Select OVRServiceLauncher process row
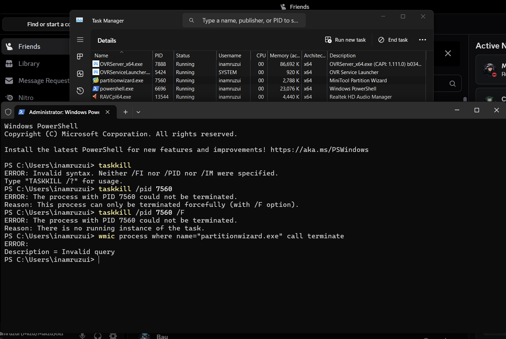The height and width of the screenshot is (339, 506). pyautogui.click(x=259, y=72)
